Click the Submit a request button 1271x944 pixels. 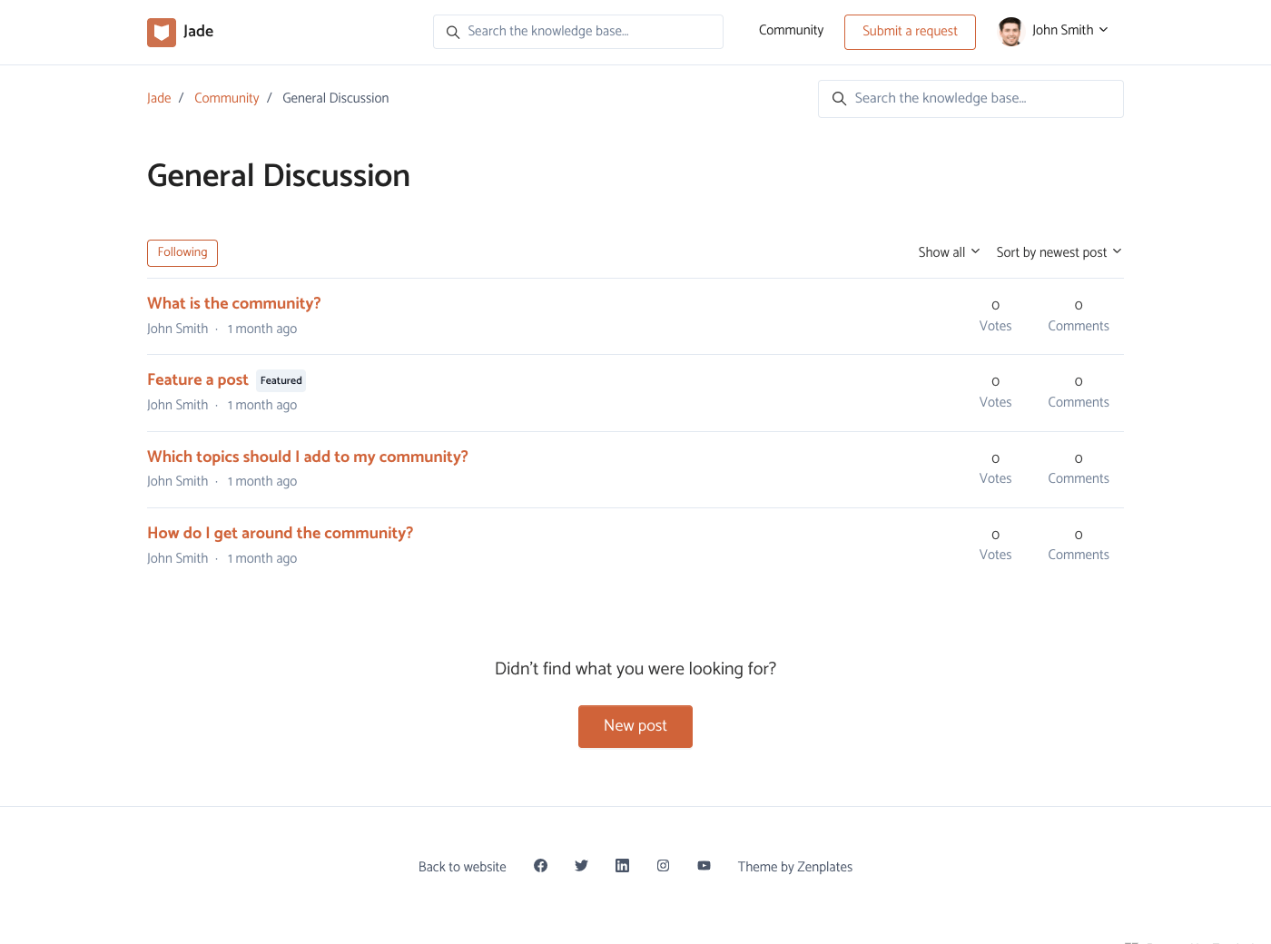pyautogui.click(x=910, y=32)
